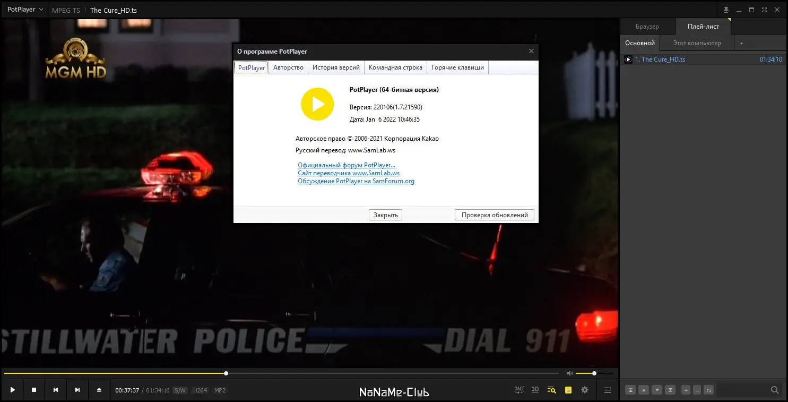
Task: Click the MP2 audio codec indicator
Action: [220, 390]
